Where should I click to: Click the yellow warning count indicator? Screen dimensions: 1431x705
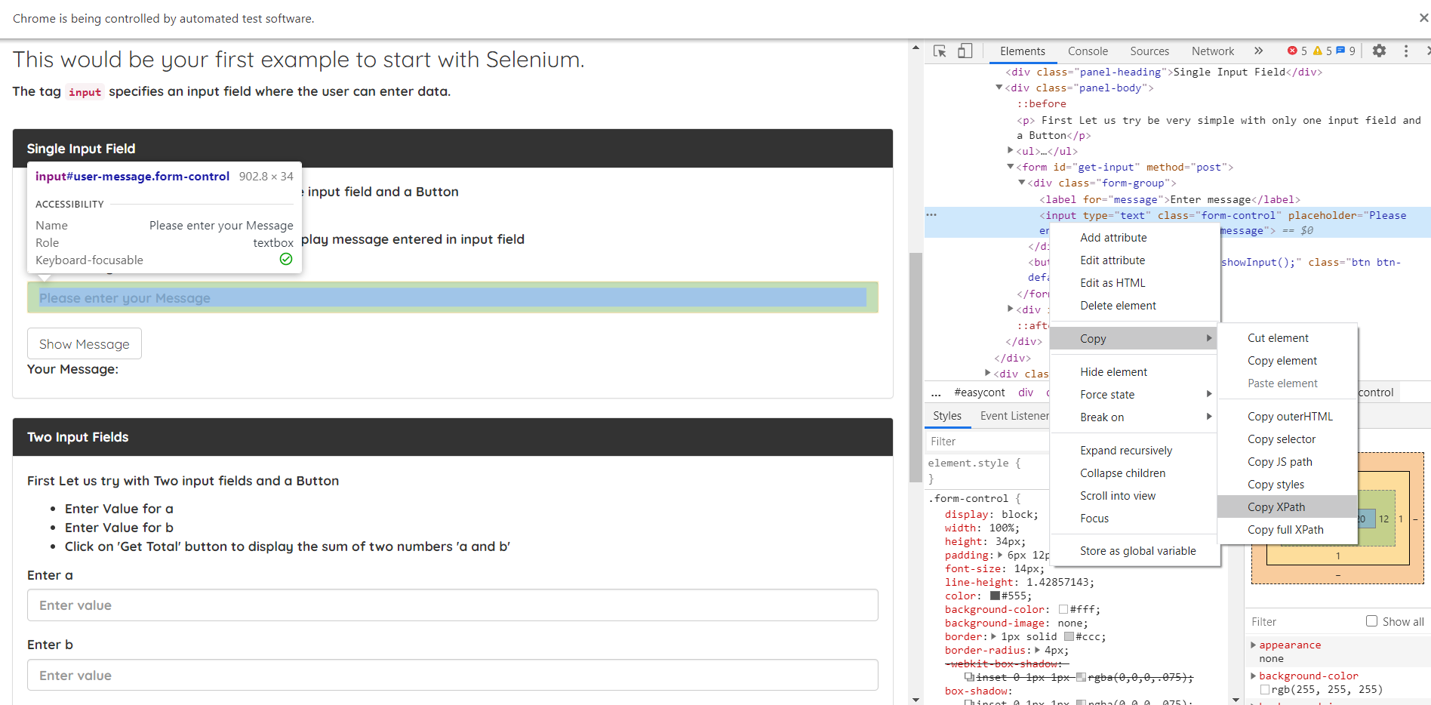point(1322,51)
